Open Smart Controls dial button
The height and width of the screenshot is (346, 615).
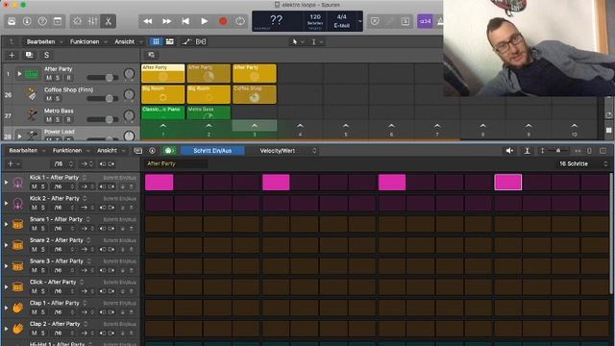77,21
